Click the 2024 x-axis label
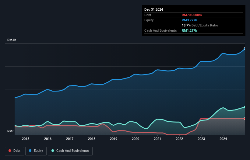This screenshot has height=160, width=250. 223,139
